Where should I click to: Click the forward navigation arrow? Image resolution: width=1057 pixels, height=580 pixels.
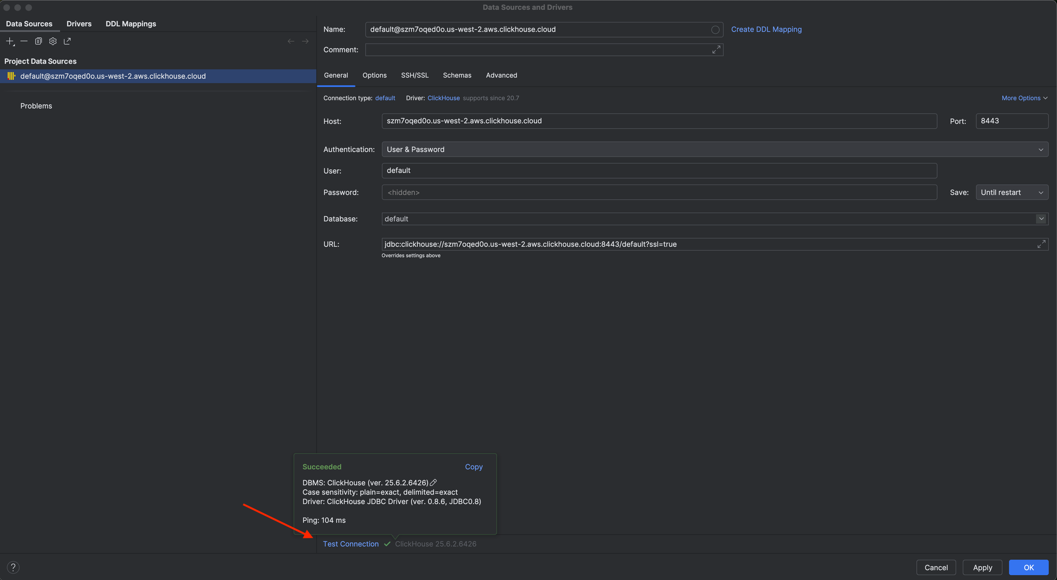pyautogui.click(x=305, y=41)
